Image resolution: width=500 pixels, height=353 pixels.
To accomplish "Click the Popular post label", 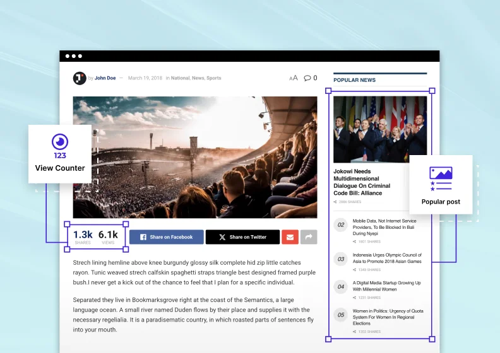I will coord(441,202).
